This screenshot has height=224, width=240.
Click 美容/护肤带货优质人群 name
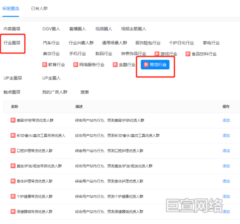[x=35, y=120]
